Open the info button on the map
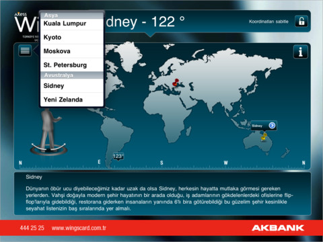This screenshot has height=242, width=323. pos(300,52)
